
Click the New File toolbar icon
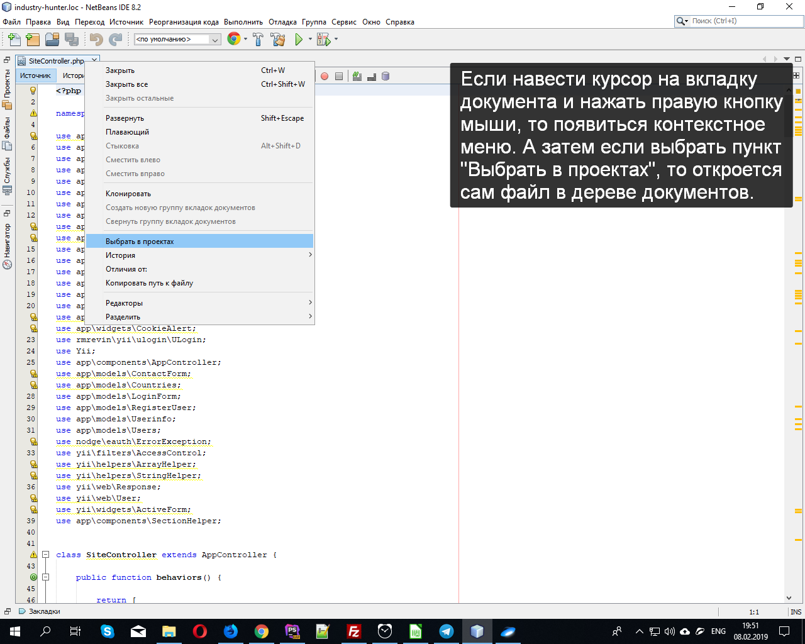pyautogui.click(x=14, y=40)
